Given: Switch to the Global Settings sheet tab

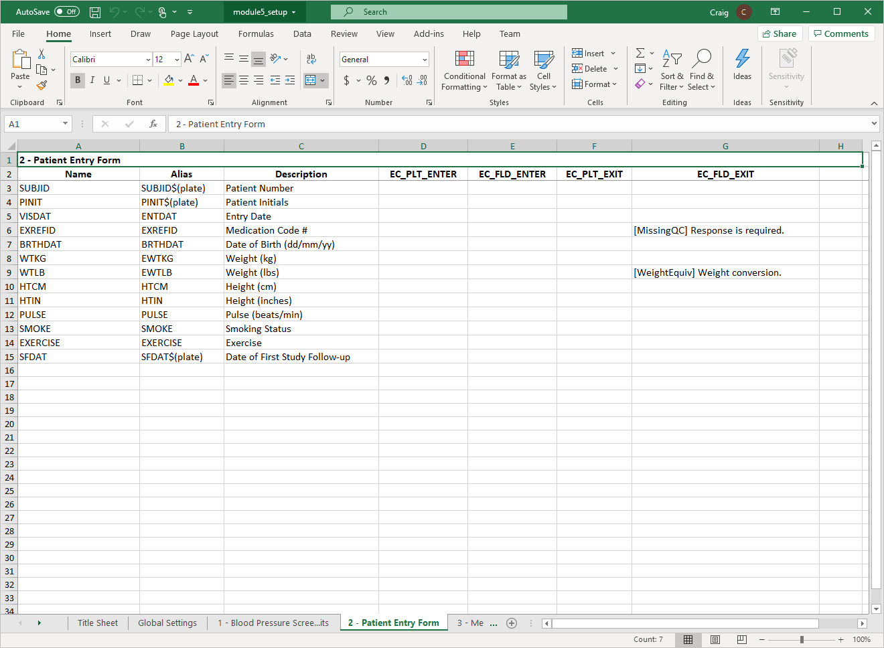Looking at the screenshot, I should (167, 623).
